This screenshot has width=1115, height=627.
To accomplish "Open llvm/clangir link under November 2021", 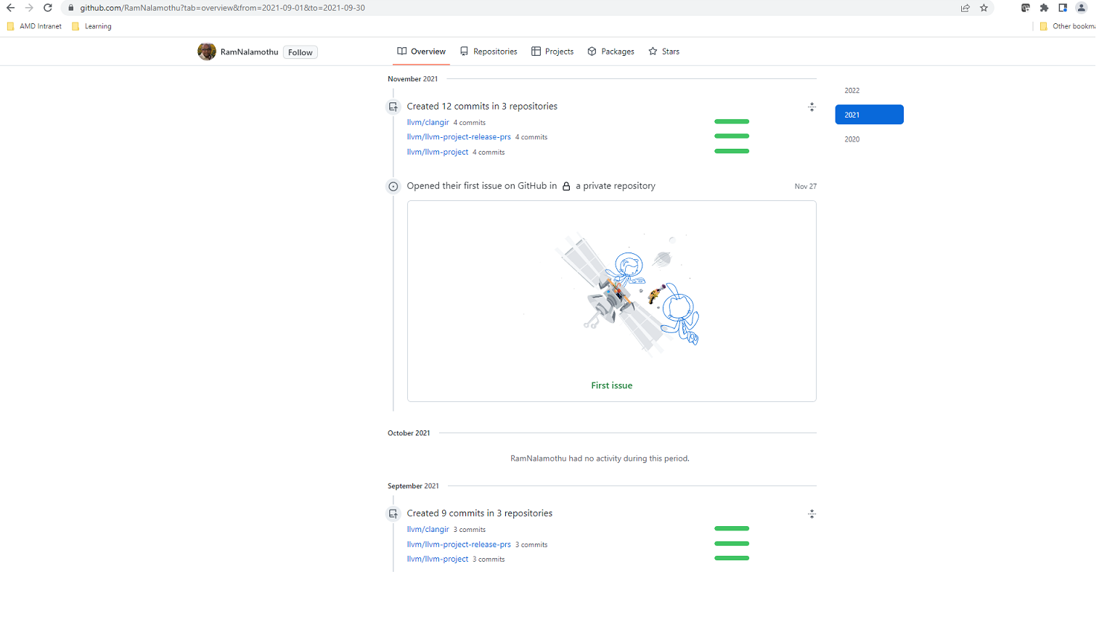I will click(x=428, y=123).
